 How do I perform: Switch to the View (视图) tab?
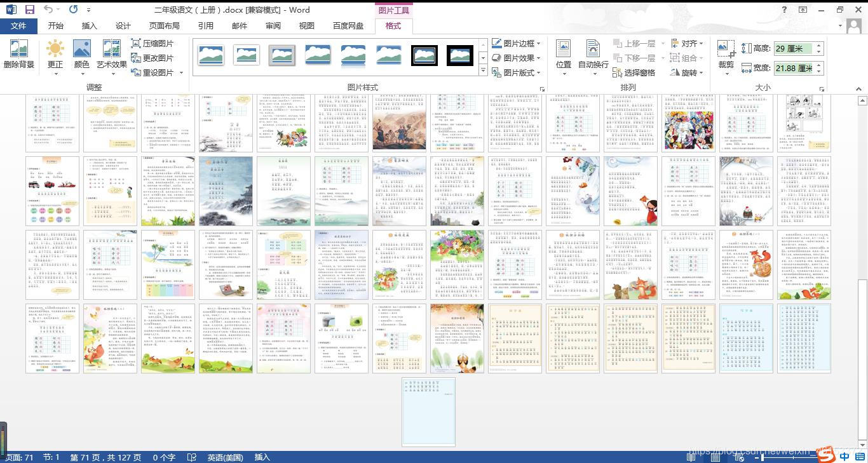(x=307, y=26)
